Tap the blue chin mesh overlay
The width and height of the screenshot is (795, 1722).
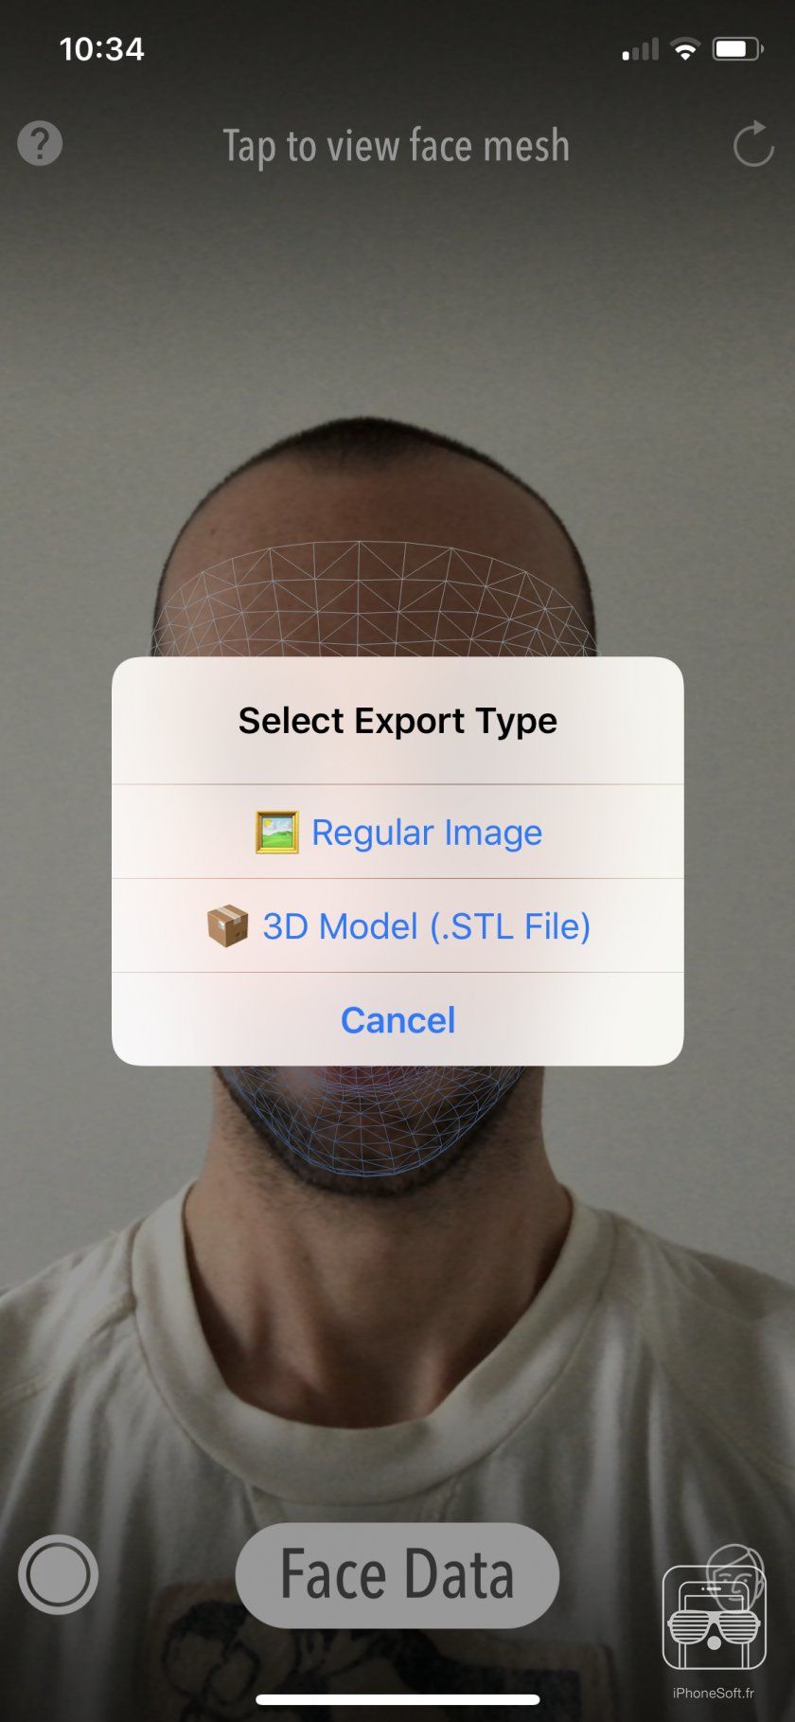pos(371,1119)
